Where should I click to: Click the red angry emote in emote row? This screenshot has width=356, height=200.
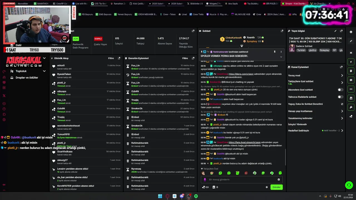click(246, 173)
